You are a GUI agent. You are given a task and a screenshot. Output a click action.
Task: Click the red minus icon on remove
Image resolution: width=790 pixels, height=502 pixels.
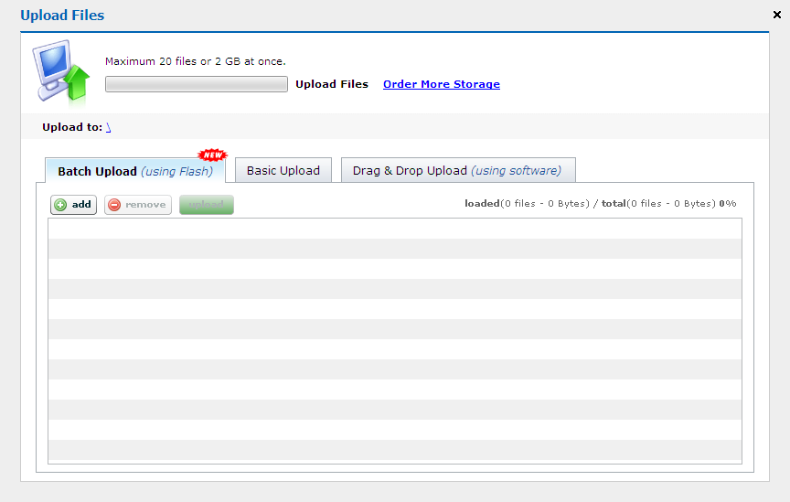[114, 205]
